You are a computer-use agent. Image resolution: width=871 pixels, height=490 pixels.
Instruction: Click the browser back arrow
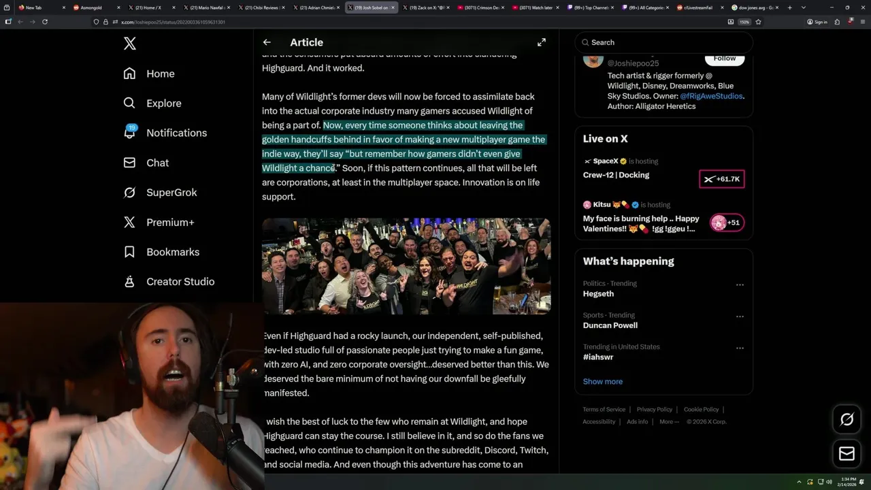tap(20, 22)
